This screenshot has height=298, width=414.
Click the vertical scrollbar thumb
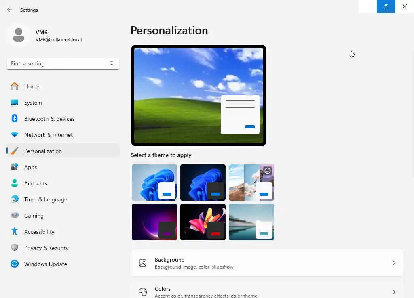click(x=412, y=114)
